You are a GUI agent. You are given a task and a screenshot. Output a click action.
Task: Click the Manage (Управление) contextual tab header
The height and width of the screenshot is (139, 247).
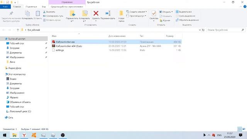(x=67, y=2)
